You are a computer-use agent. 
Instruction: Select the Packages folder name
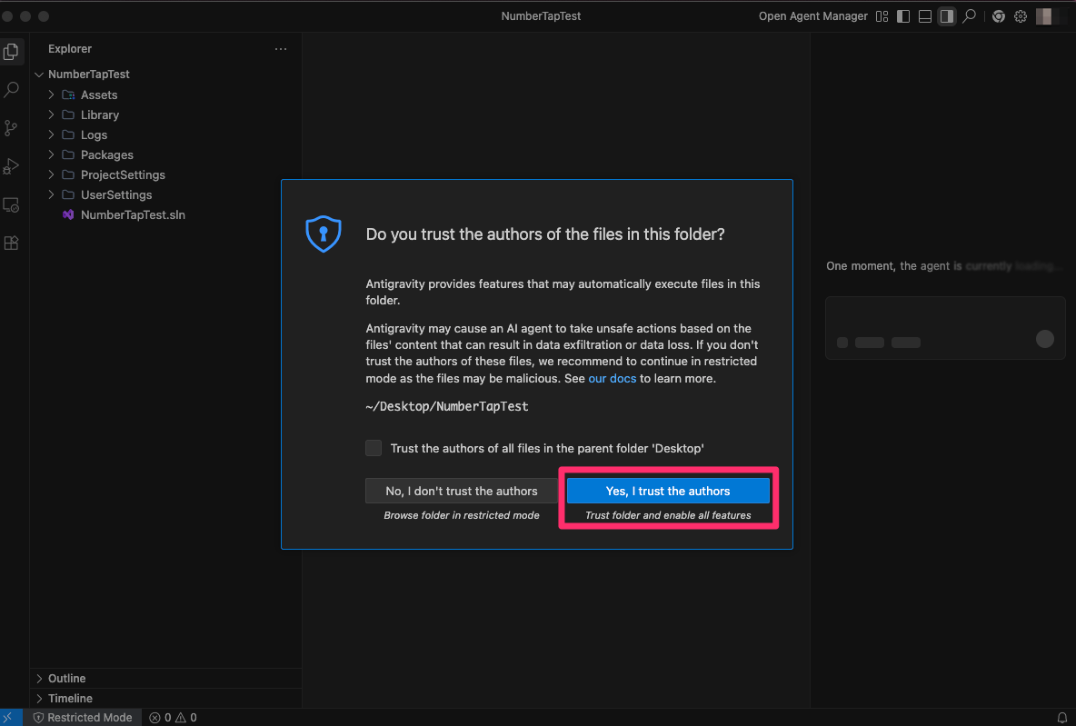point(107,154)
